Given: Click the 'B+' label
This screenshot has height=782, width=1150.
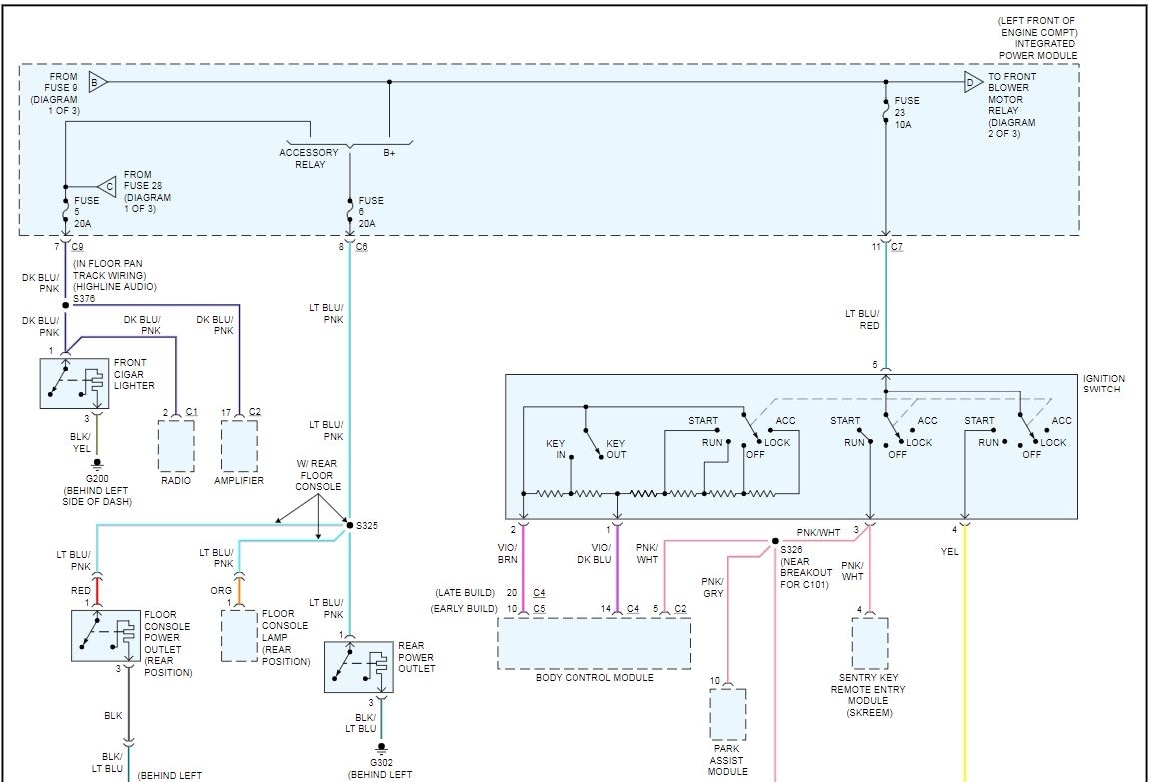Looking at the screenshot, I should 389,153.
